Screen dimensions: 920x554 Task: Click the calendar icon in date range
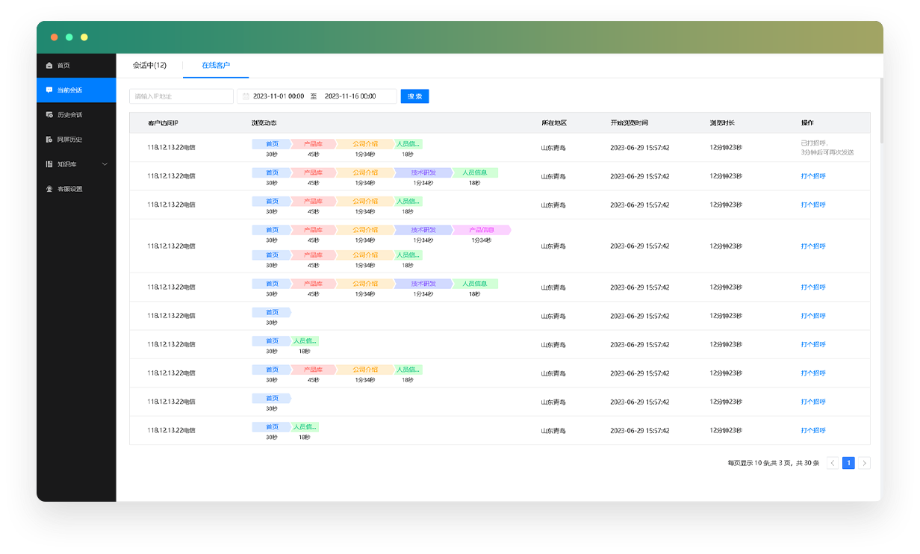(x=246, y=96)
